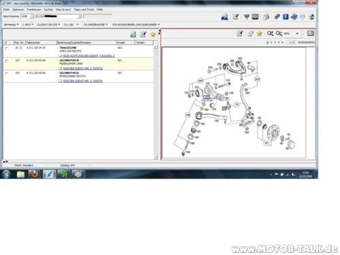This screenshot has width=340, height=255.
Task: Click the binoculars search icon in top toolbar
Action: (224, 17)
